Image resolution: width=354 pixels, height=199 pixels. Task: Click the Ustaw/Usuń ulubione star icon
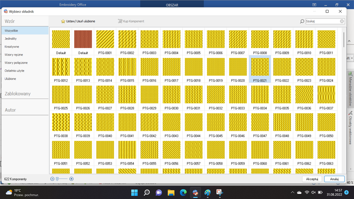(x=63, y=21)
